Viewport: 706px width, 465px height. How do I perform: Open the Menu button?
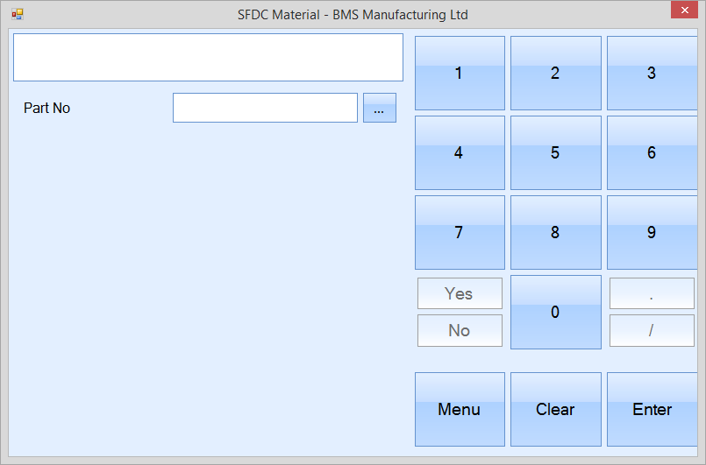click(460, 409)
